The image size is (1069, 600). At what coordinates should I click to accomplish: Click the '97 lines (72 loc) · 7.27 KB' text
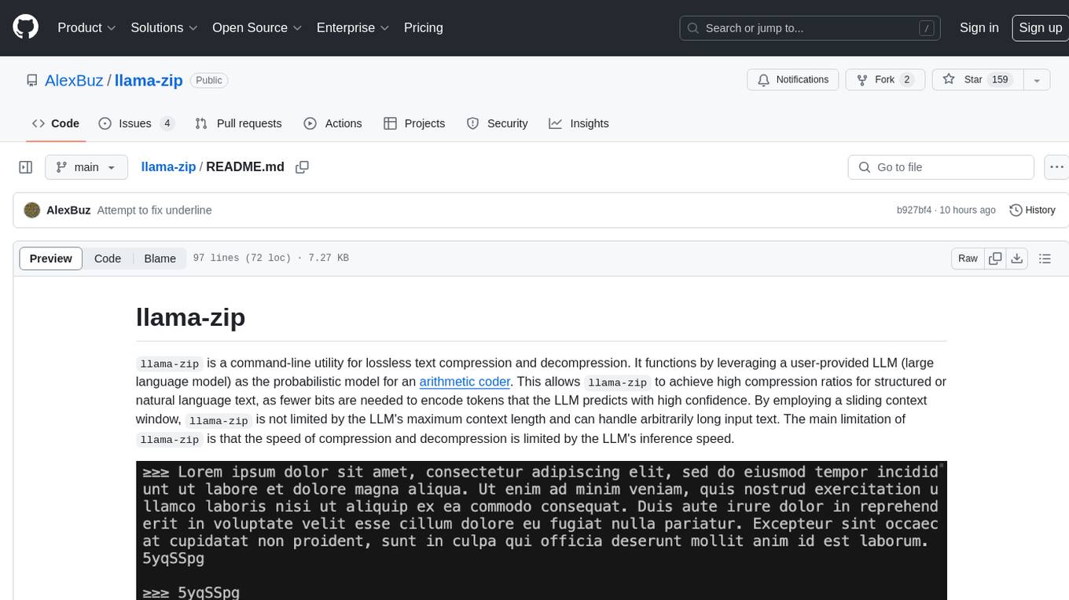click(x=271, y=258)
